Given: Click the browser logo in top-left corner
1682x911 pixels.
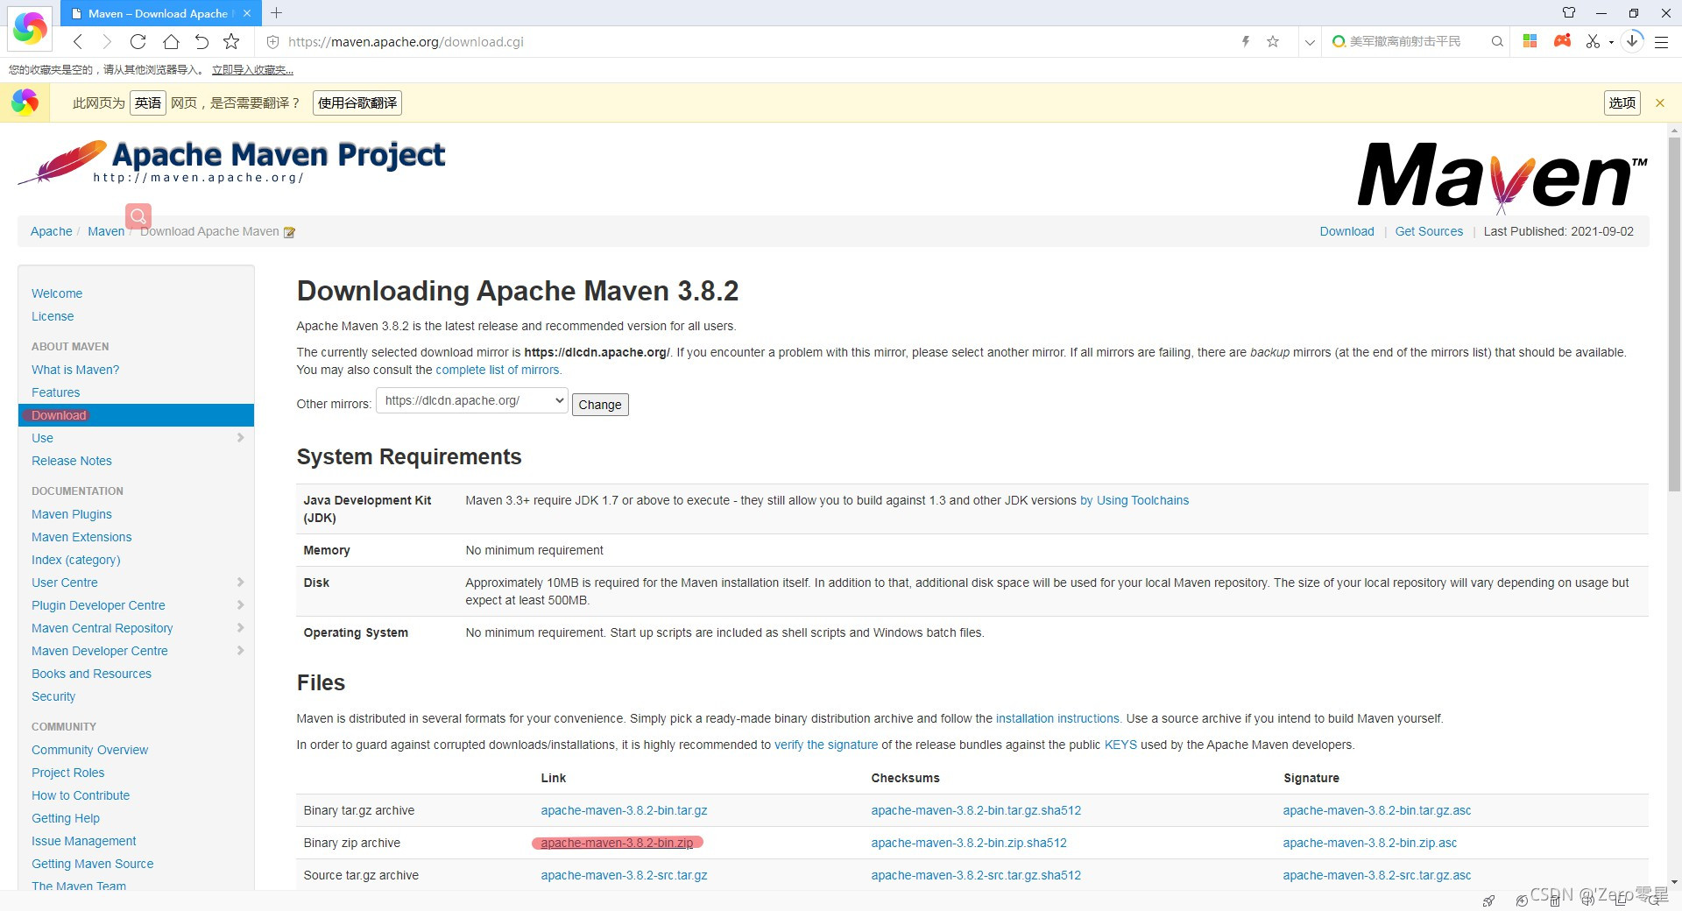Looking at the screenshot, I should (30, 28).
